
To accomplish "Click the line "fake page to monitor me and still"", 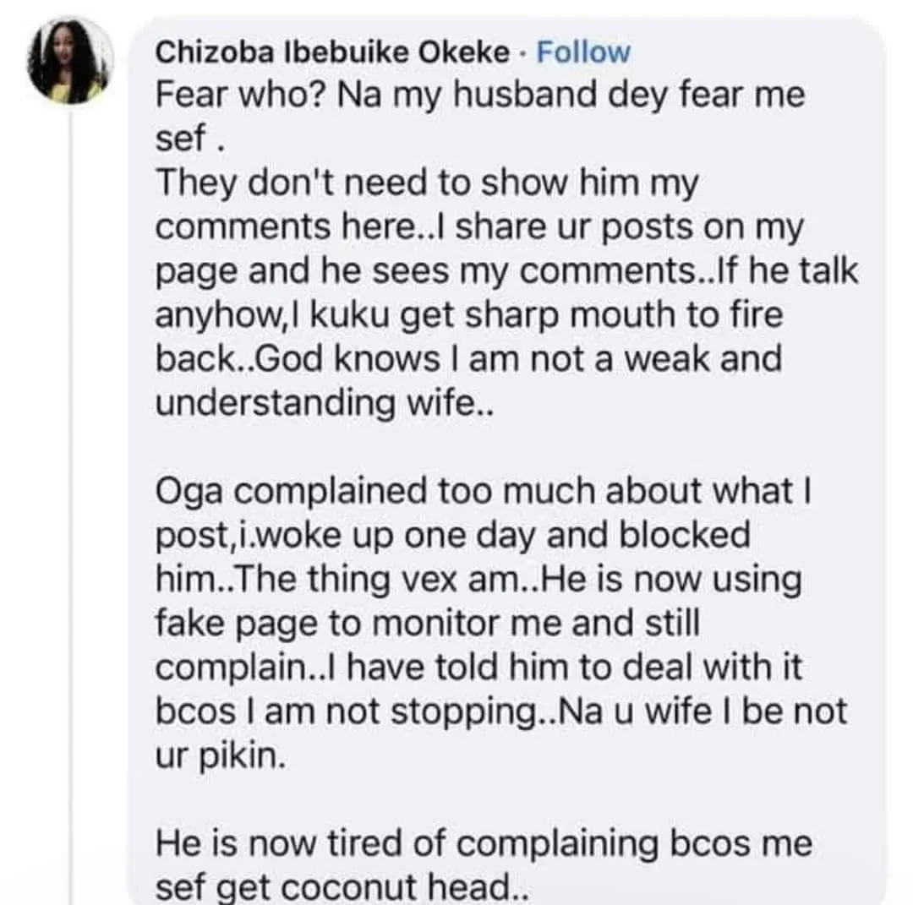I will coord(429,624).
